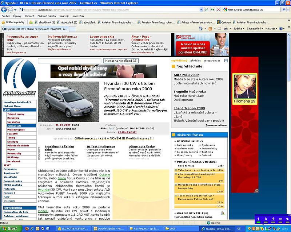Expand the address bar URL dropdown
This screenshot has height=232, width=291.
[201, 10]
